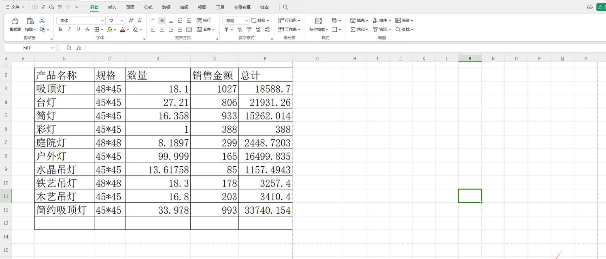This screenshot has width=606, height=259.
Task: Click the fx insert function icon
Action: coord(79,48)
